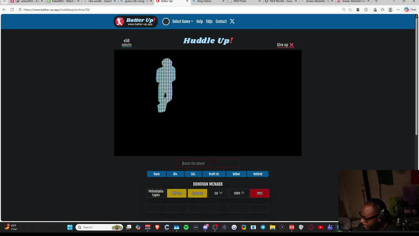This screenshot has width=419, height=236.
Task: Open the Copilot Chat button
Action: pyautogui.click(x=410, y=10)
